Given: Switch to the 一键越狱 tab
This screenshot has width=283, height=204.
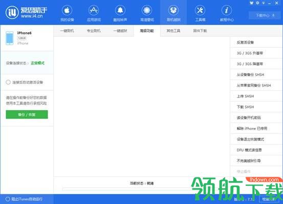Looking at the screenshot, I should coord(120,31).
